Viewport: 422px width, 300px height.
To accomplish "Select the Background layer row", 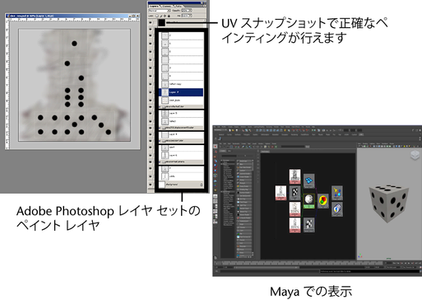I will tap(181, 185).
